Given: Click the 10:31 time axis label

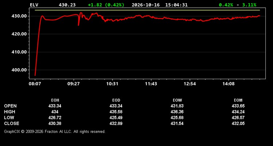Looking at the screenshot, I should click(112, 84).
